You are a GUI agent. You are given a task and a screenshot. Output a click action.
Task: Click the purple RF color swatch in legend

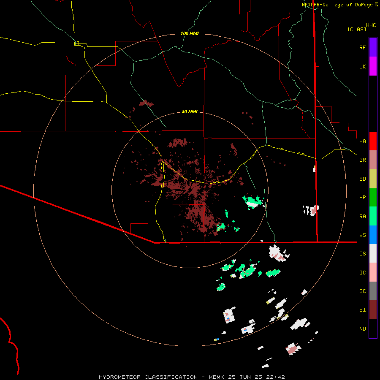click(x=373, y=47)
